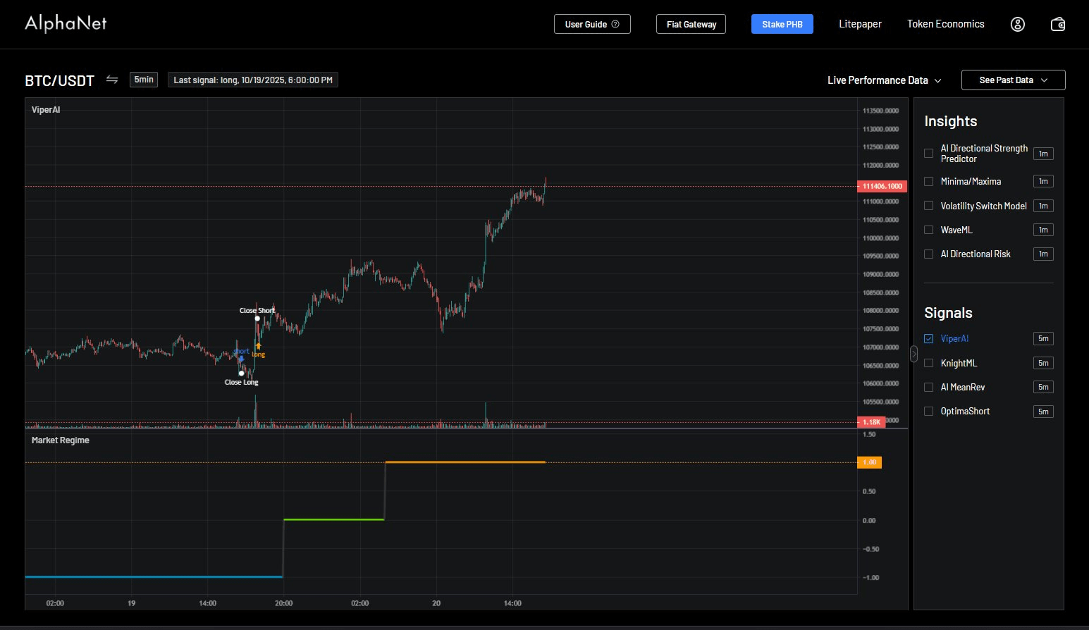Viewport: 1089px width, 630px height.
Task: Open 5m timeframe for AI MeanRev
Action: (x=1043, y=387)
